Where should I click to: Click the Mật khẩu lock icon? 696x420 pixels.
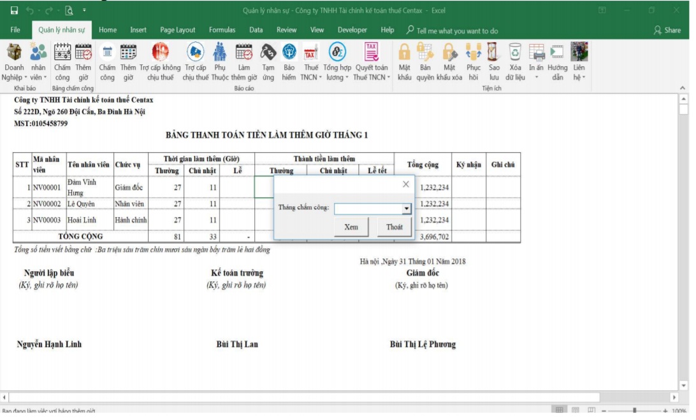[x=404, y=52]
